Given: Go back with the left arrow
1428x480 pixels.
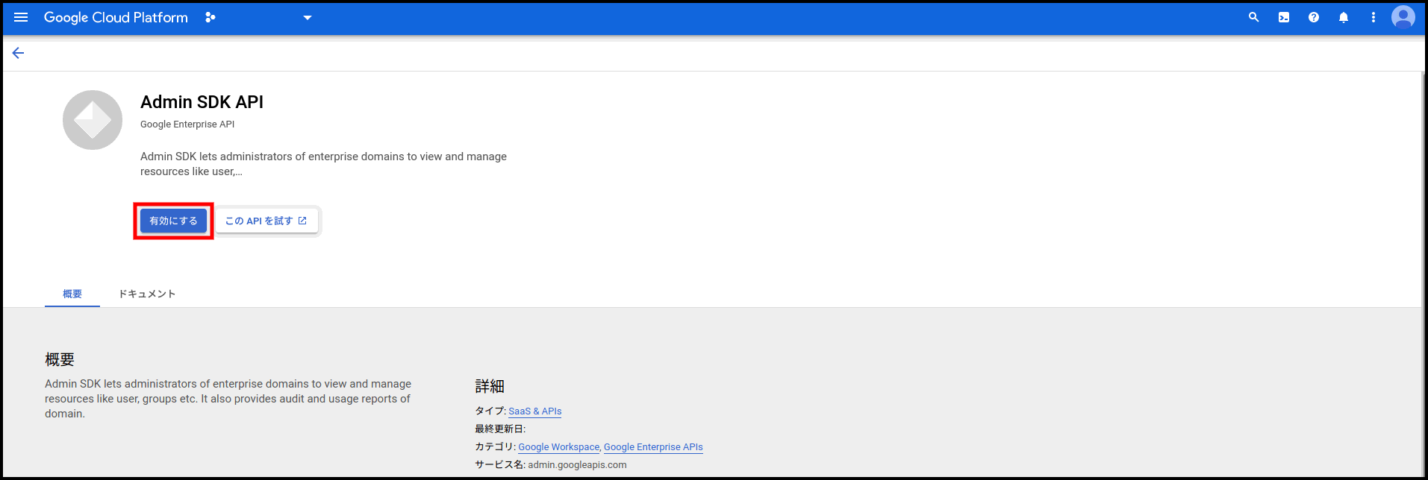Looking at the screenshot, I should click(x=18, y=53).
